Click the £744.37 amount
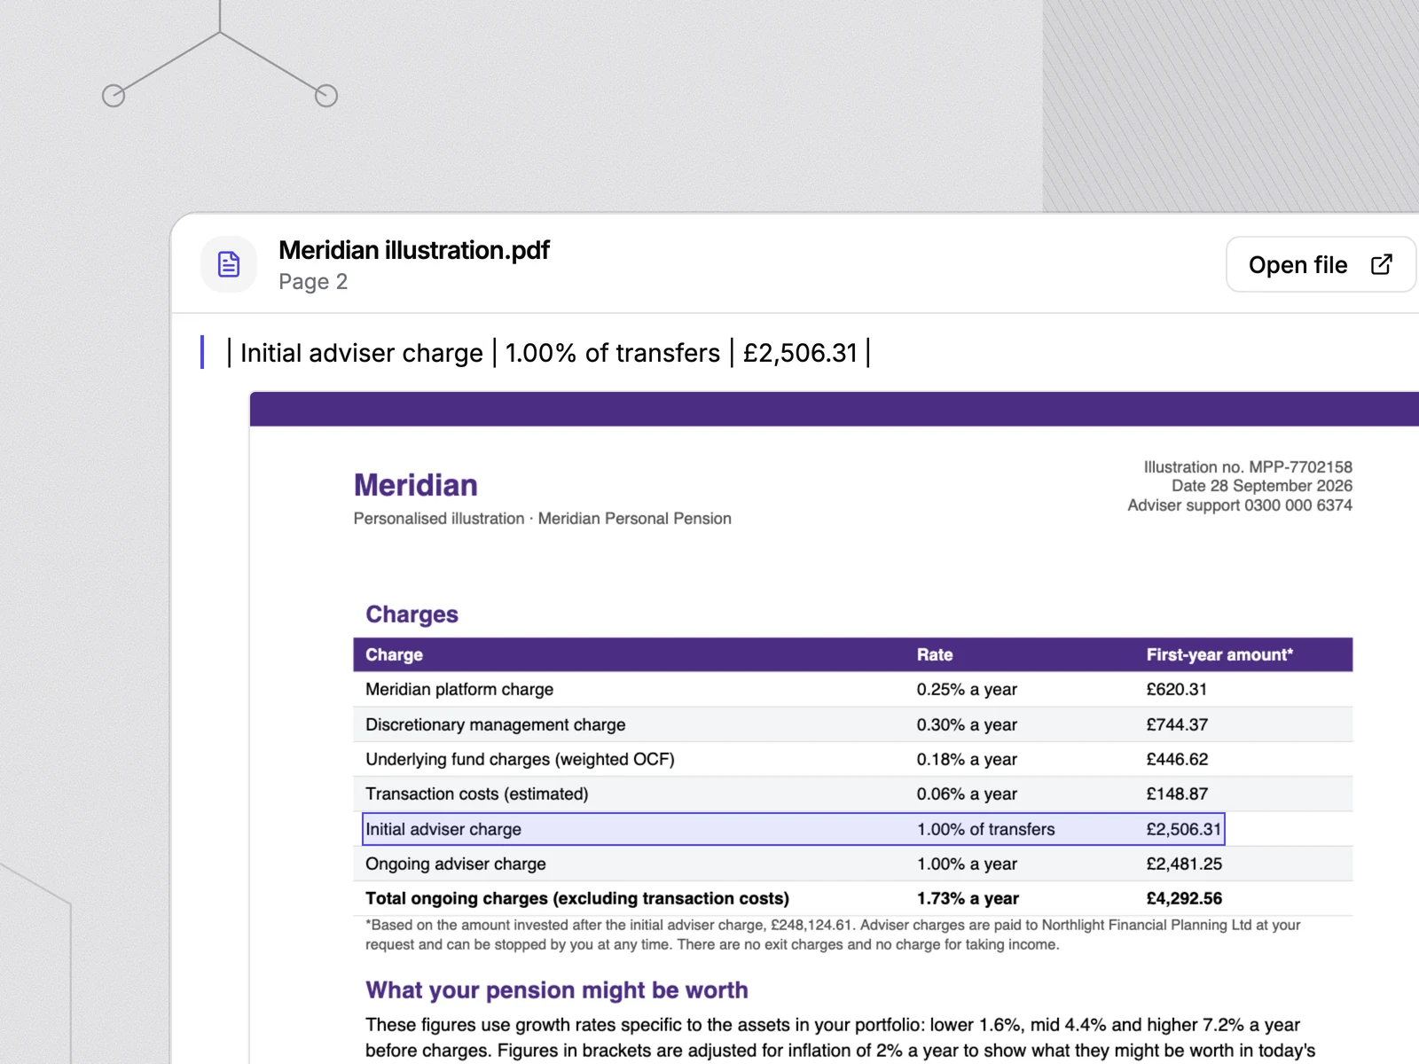This screenshot has height=1064, width=1419. [1177, 724]
